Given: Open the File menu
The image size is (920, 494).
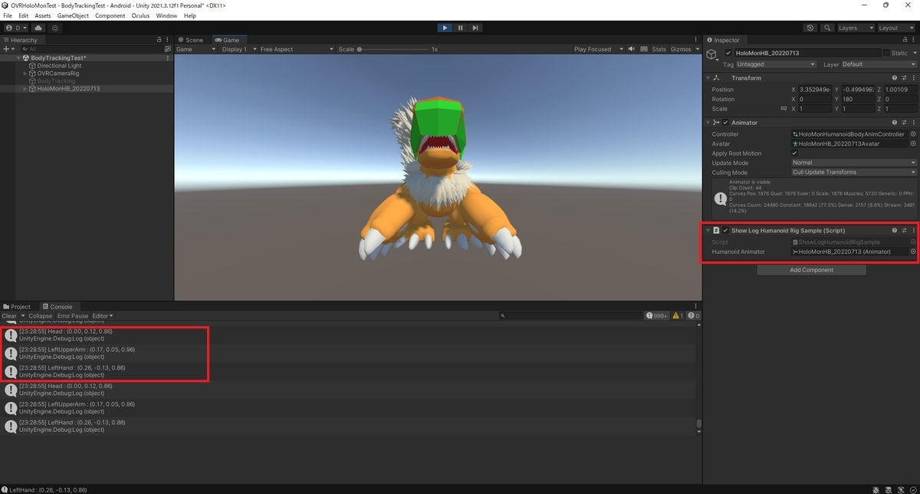Looking at the screenshot, I should click(8, 15).
